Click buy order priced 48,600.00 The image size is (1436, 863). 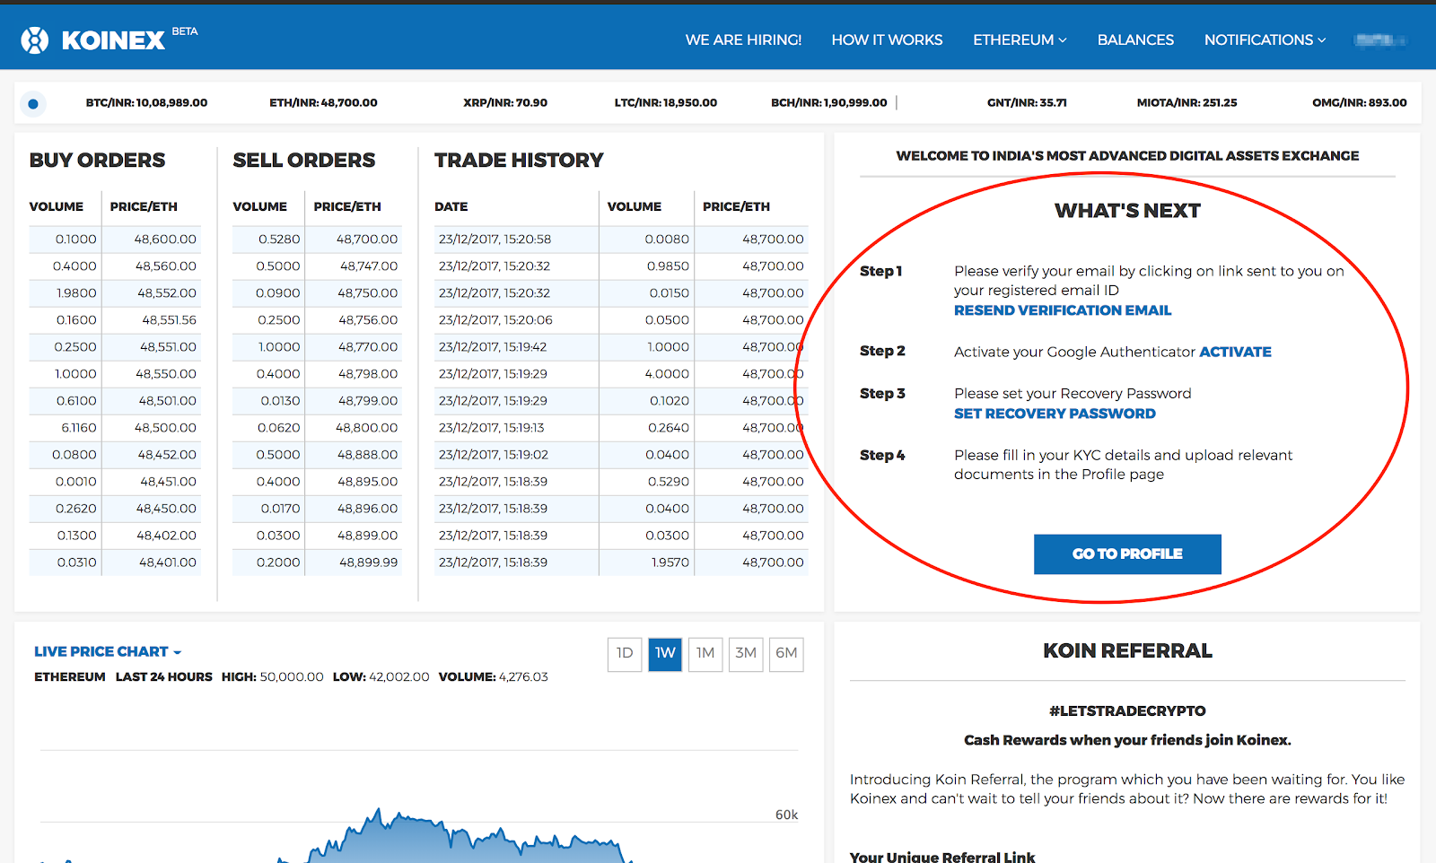tap(165, 240)
